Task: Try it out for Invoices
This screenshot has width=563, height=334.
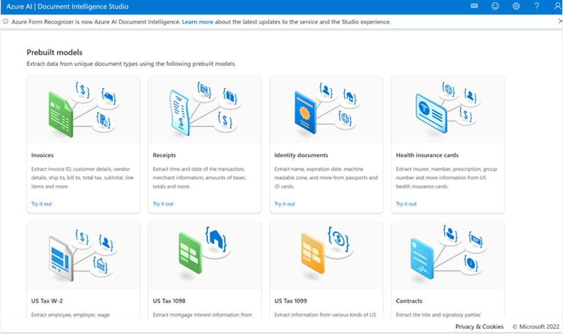Action: (x=41, y=203)
